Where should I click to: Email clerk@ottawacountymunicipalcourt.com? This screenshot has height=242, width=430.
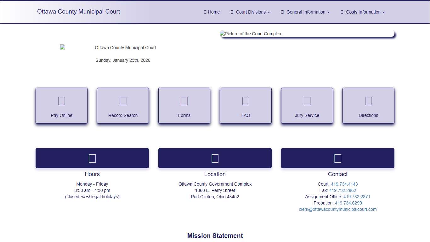coord(337,209)
